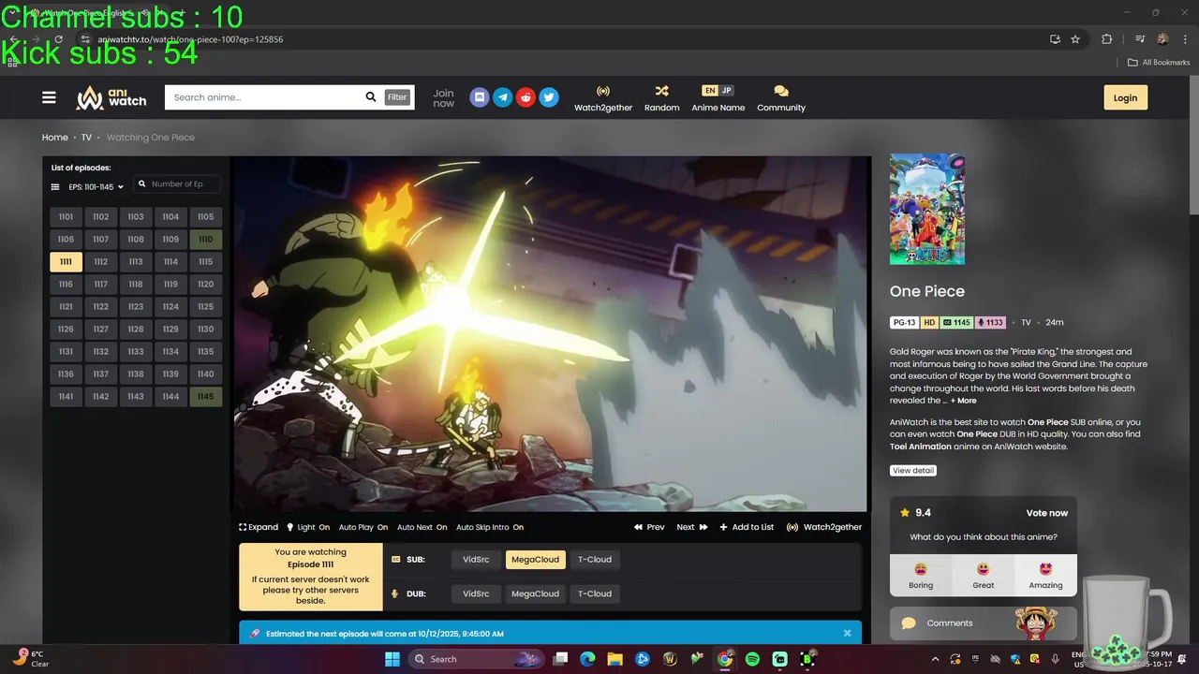Toggle the Light setting

[308, 527]
